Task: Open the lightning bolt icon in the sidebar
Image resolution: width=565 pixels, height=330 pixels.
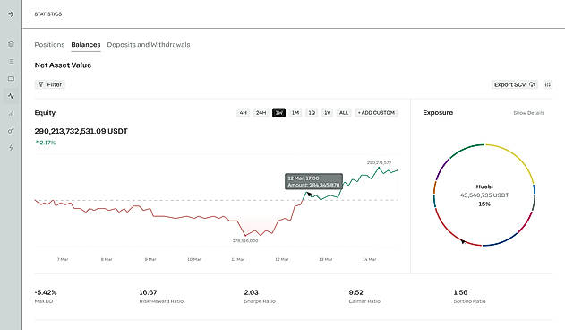Action: (x=11, y=148)
